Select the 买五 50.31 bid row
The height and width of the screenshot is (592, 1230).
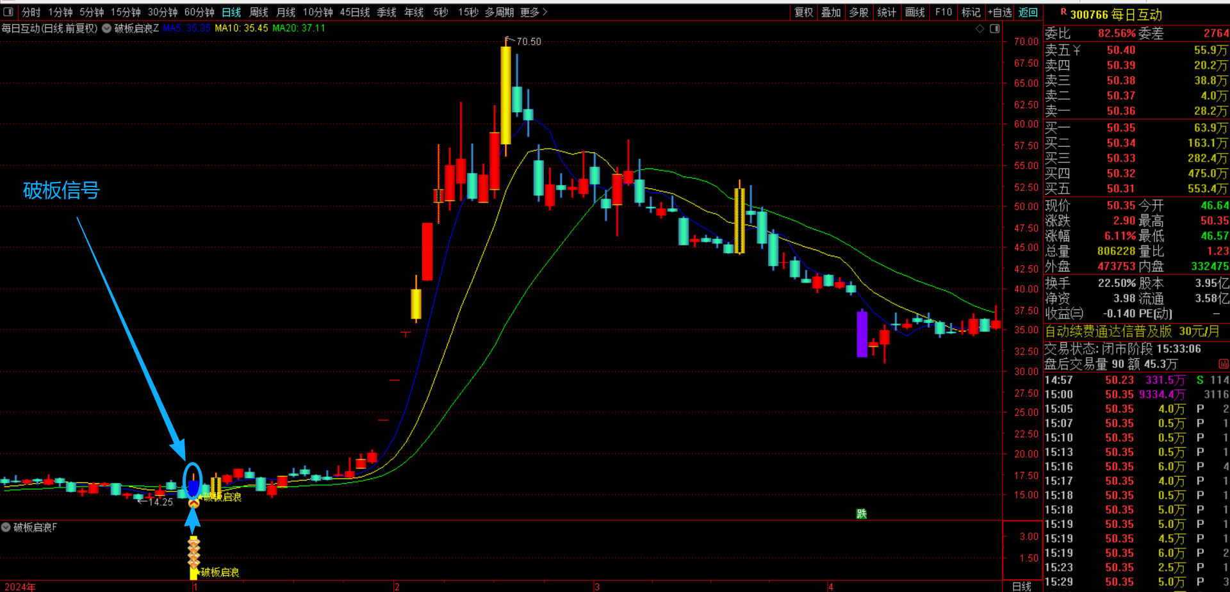coord(1136,188)
